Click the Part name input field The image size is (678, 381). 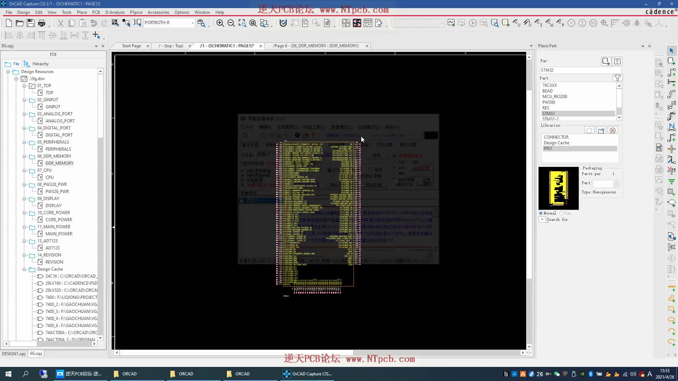pos(580,70)
